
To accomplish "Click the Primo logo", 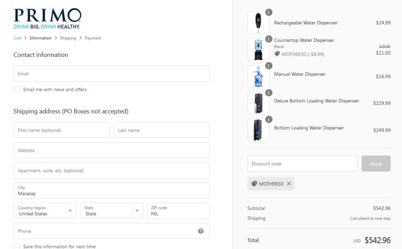I will (x=48, y=18).
